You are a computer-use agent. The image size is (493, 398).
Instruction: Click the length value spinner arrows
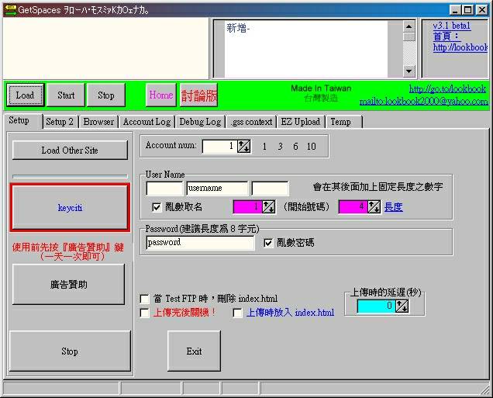coord(374,206)
